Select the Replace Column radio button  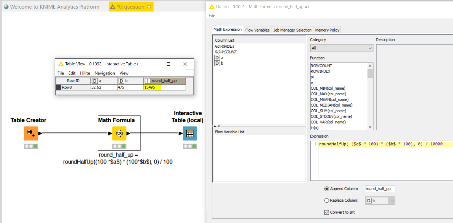[326, 200]
